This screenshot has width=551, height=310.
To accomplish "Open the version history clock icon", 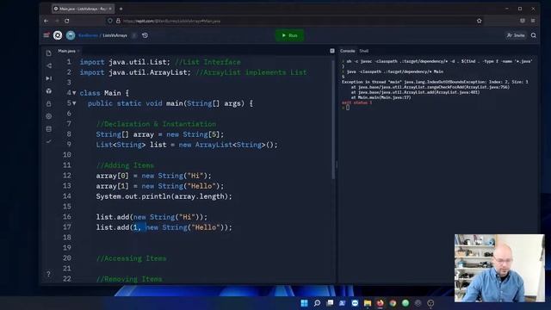I will tap(145, 35).
